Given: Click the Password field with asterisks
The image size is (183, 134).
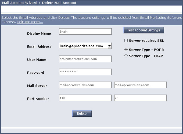Looking at the screenshot, I should (85, 72).
